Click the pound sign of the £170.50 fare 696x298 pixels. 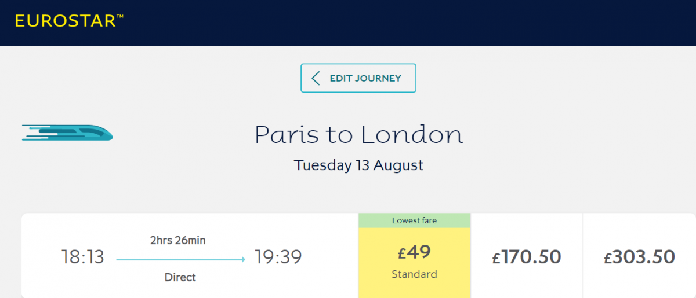(x=496, y=258)
